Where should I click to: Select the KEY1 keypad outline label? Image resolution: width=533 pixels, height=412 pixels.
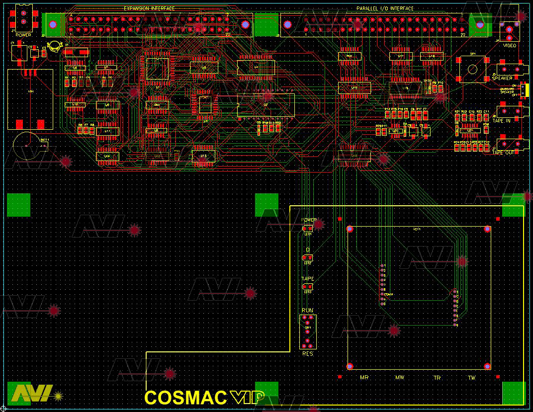point(417,229)
